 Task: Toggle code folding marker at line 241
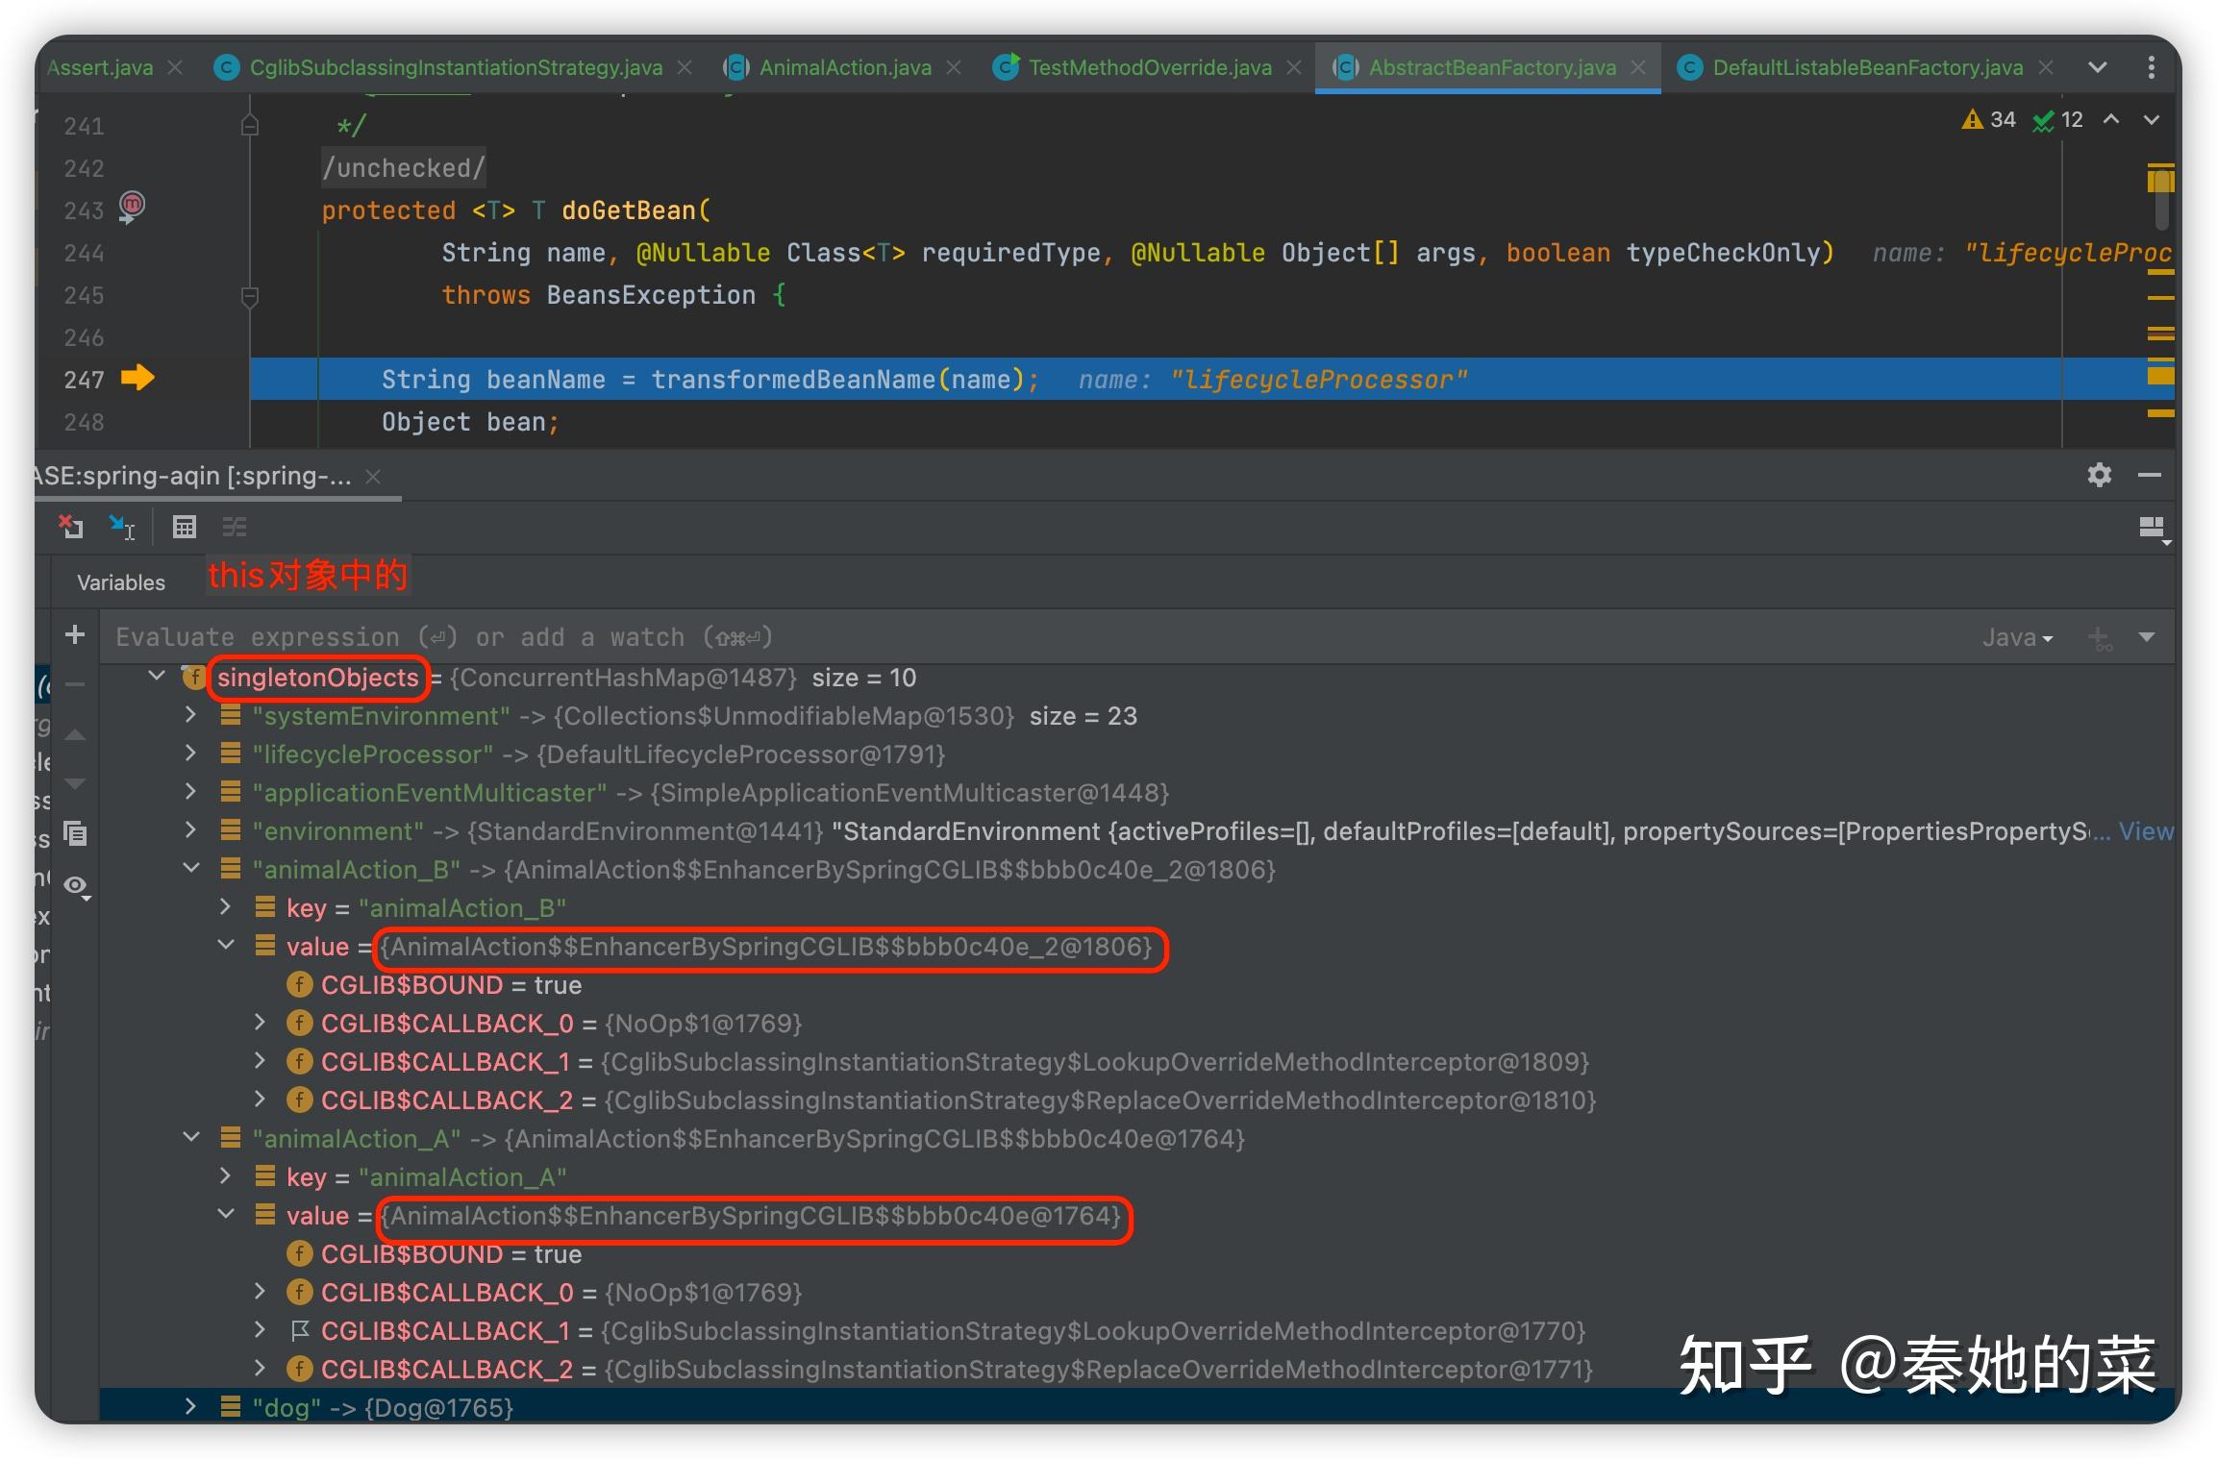pos(250,125)
